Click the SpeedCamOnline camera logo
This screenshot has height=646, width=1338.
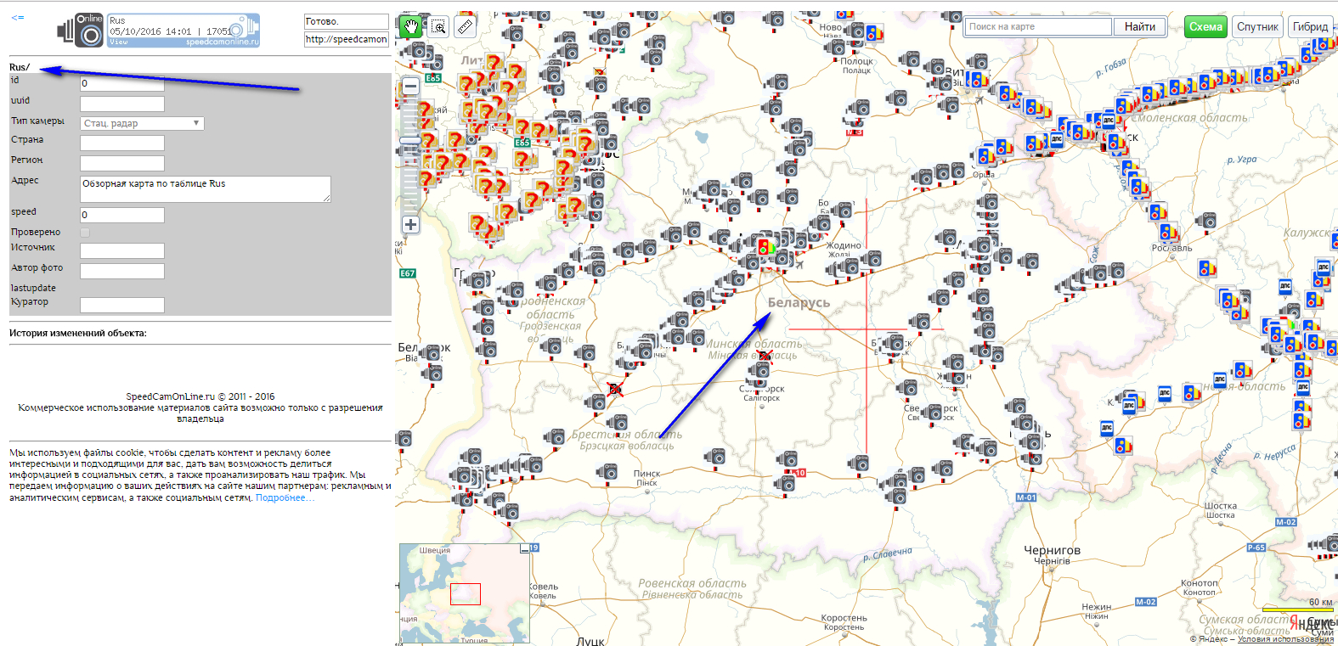(81, 31)
